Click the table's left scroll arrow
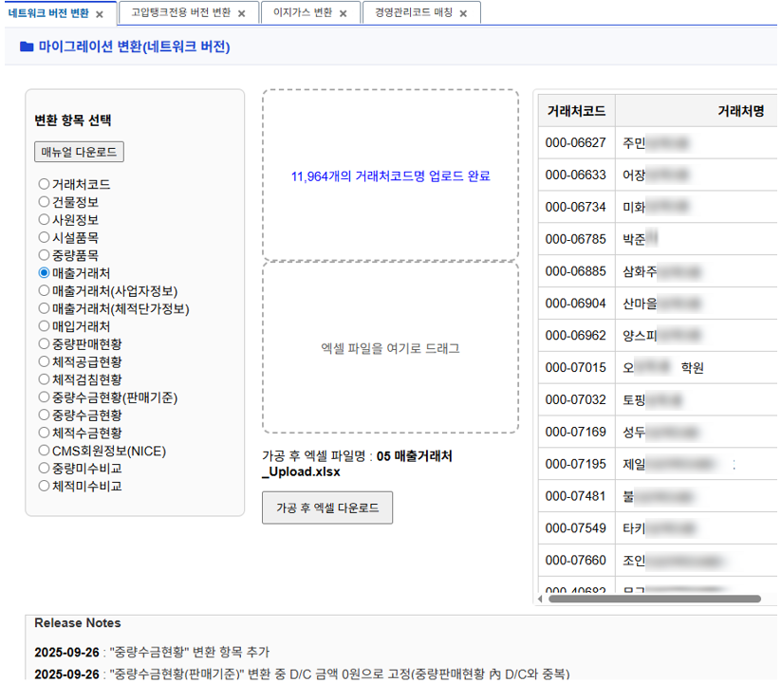Image resolution: width=781 pixels, height=683 pixels. click(540, 599)
